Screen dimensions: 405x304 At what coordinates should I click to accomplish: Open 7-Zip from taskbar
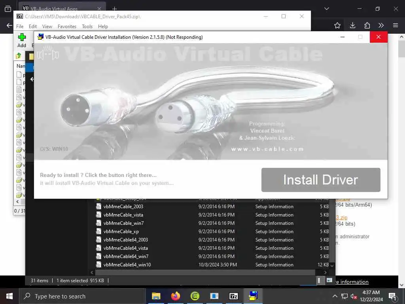coord(233,296)
